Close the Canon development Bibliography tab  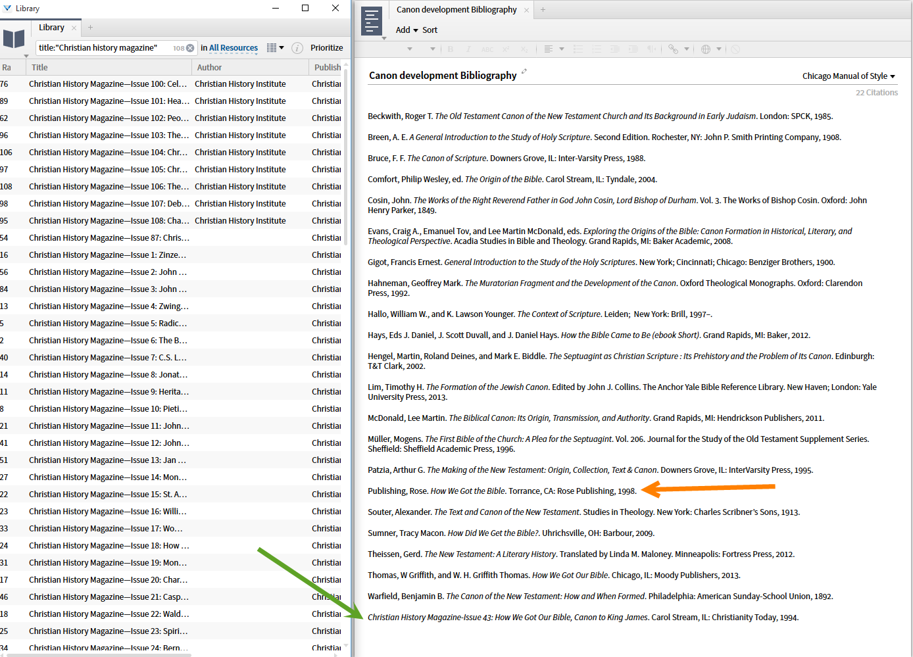526,10
